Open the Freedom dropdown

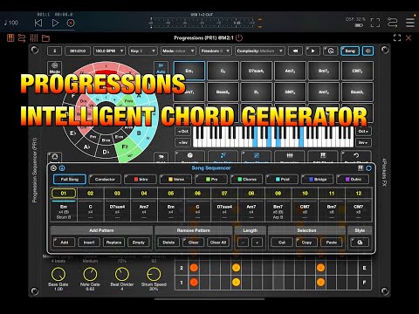216,51
